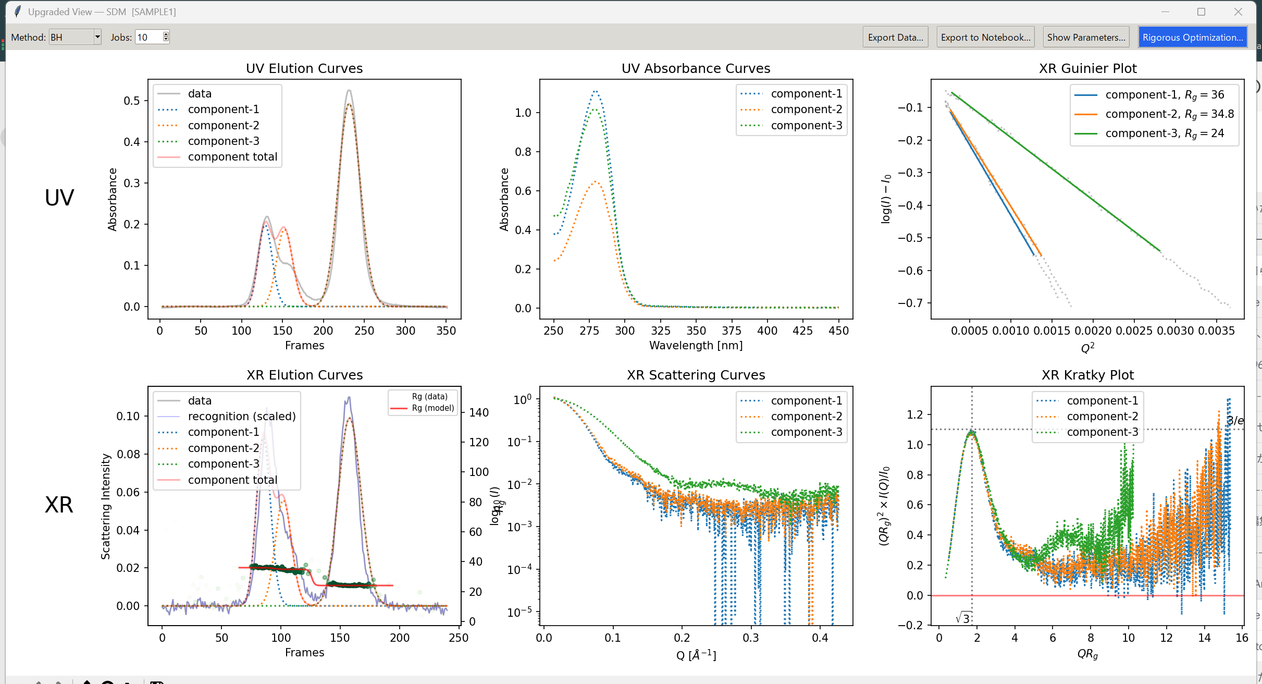Click 'component-1' in XR Kratky legend

pyautogui.click(x=1103, y=400)
